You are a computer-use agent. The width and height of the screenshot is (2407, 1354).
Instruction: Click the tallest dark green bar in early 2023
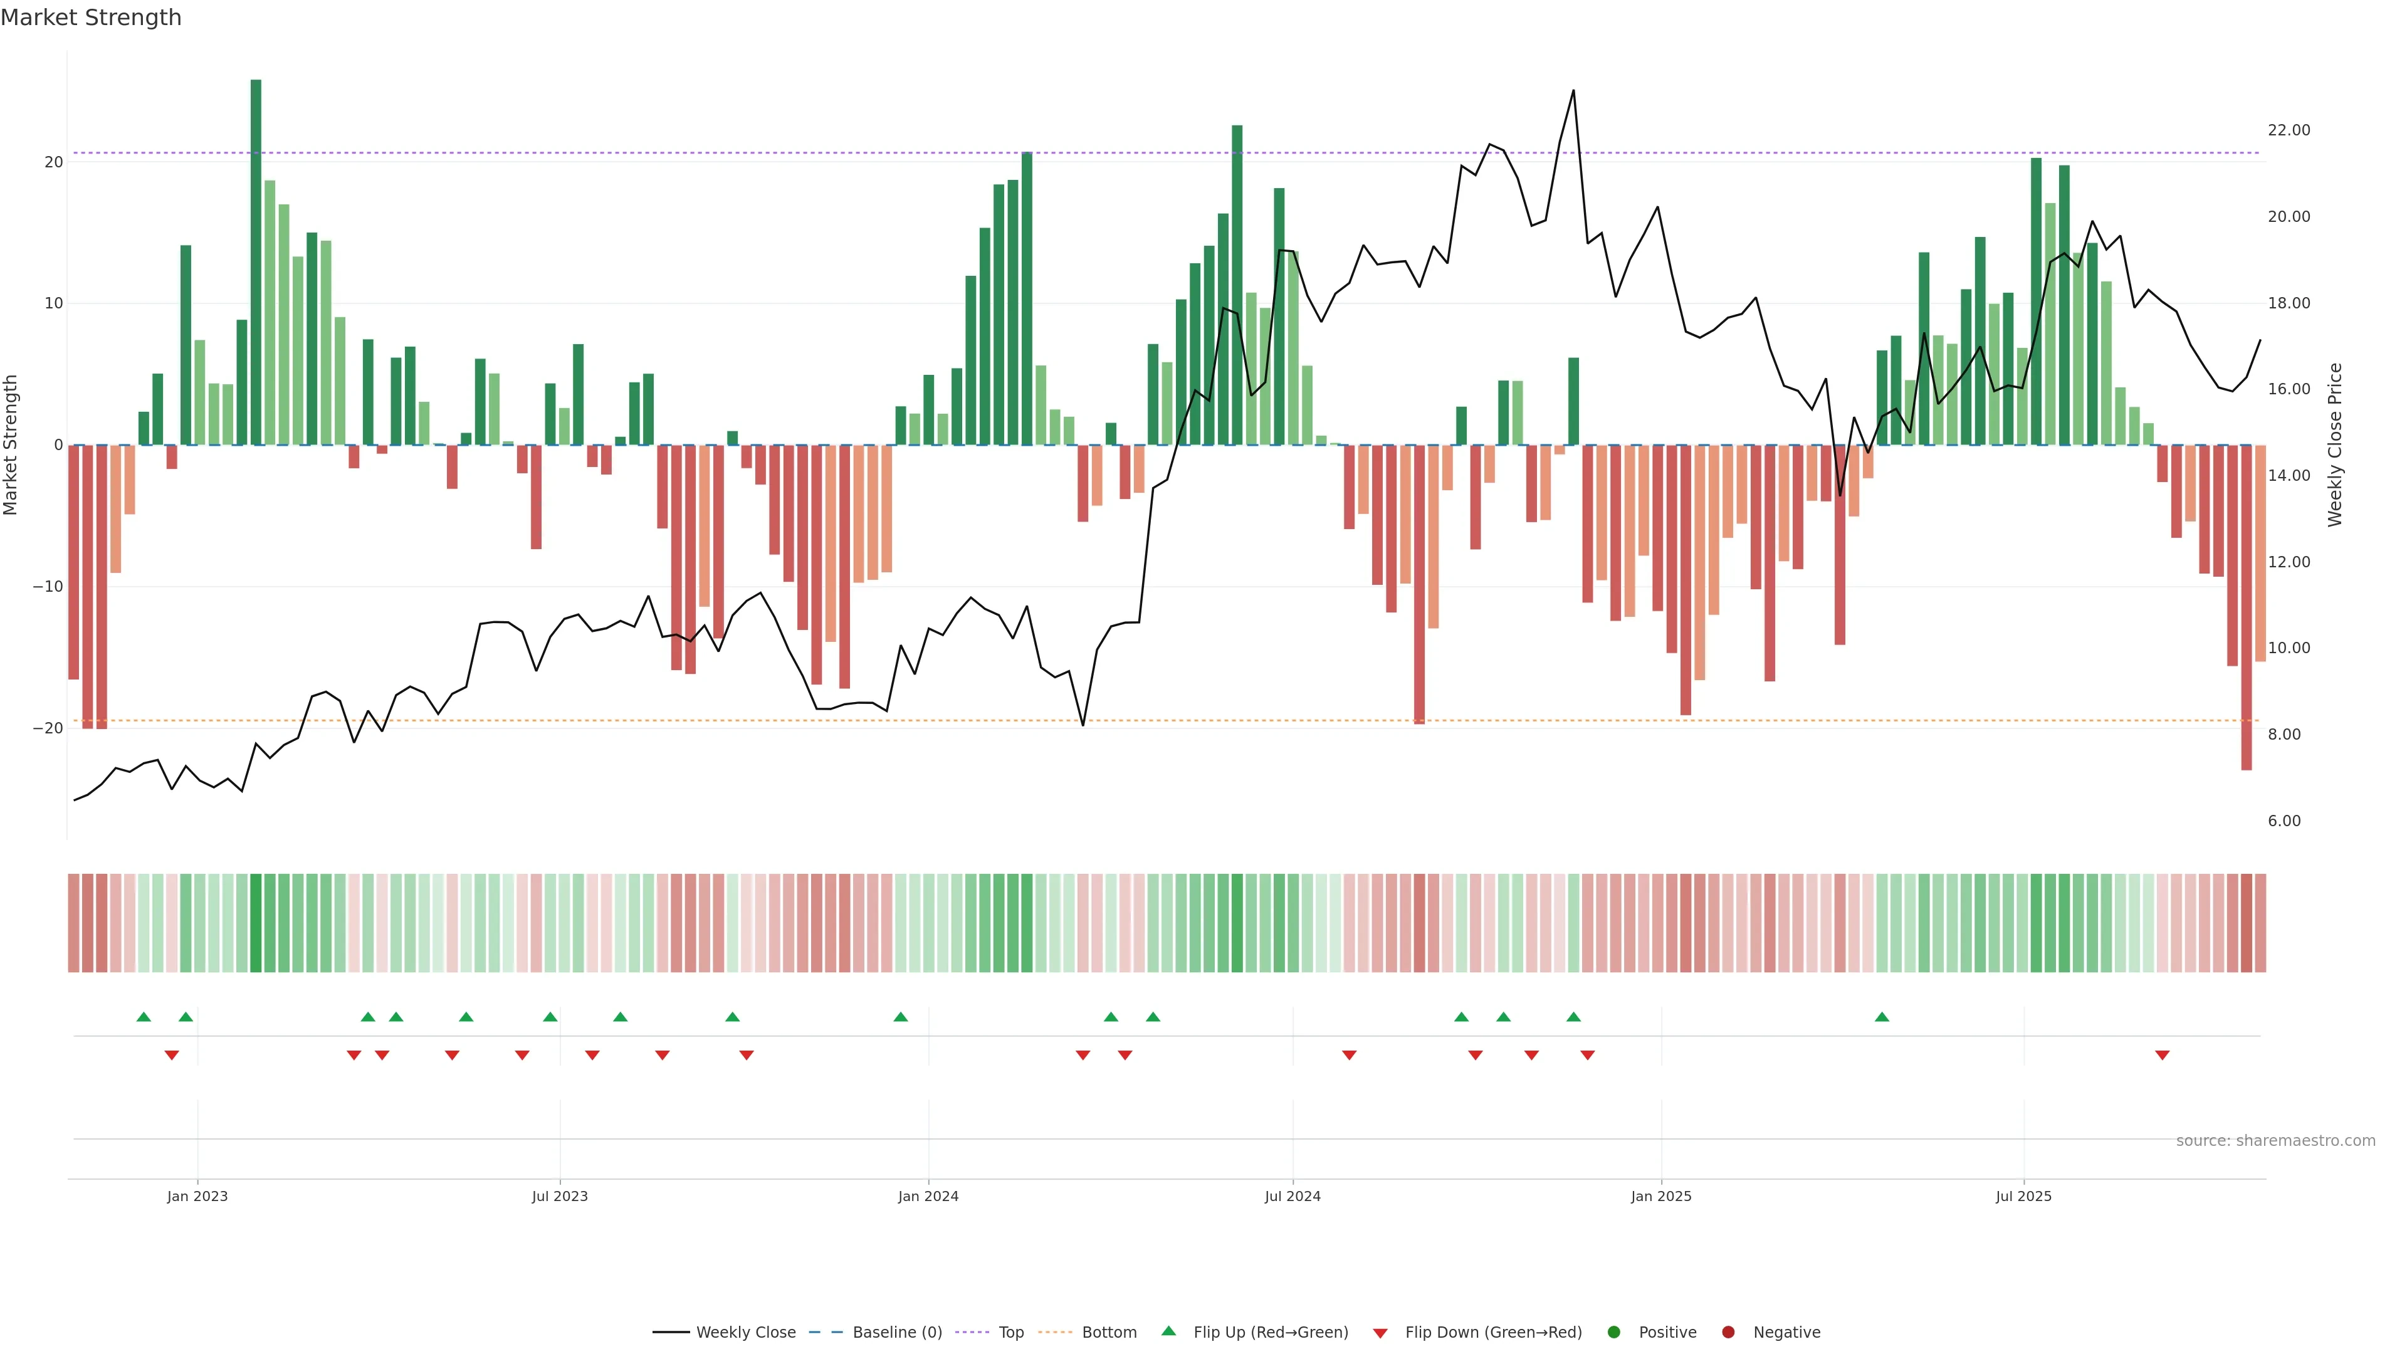pos(256,261)
